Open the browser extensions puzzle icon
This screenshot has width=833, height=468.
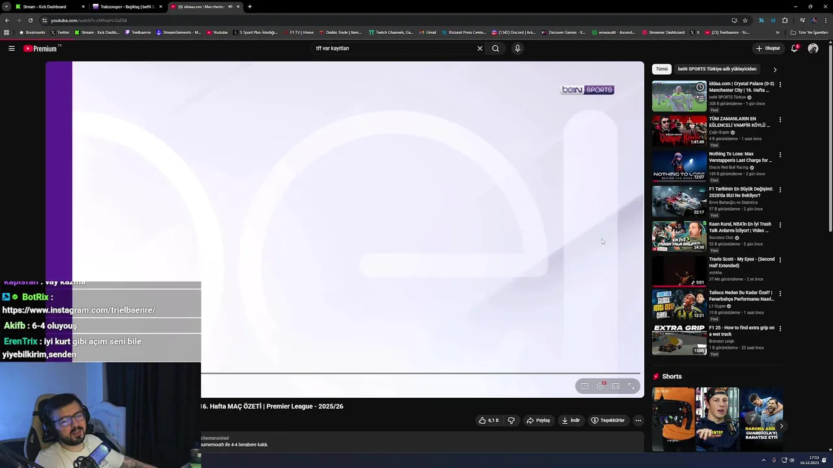(x=785, y=20)
